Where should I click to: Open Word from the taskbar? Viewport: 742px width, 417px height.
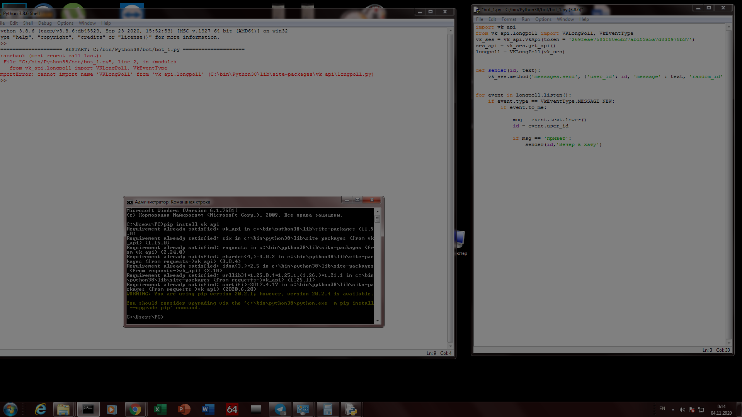pos(208,409)
